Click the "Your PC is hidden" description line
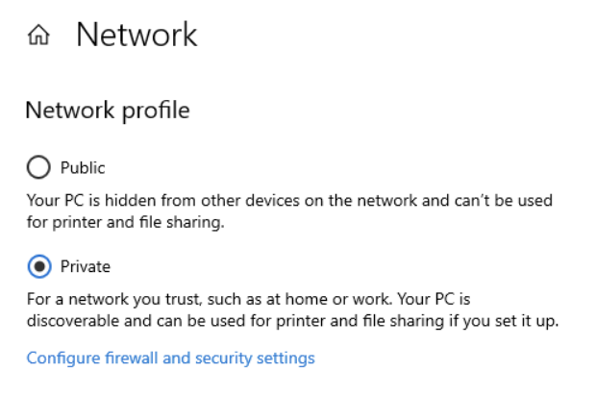Viewport: 596px width, 396px height. pos(288,202)
